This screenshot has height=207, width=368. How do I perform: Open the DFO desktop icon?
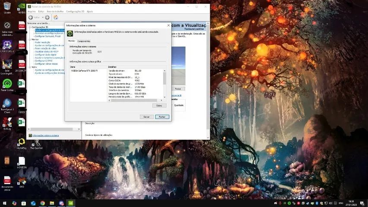pyautogui.click(x=22, y=182)
